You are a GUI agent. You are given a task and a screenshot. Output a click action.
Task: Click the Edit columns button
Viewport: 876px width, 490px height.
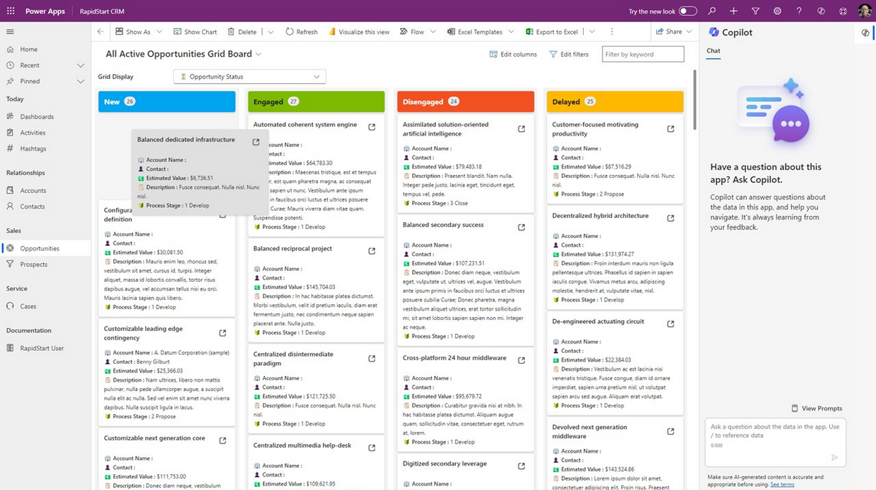tap(513, 55)
